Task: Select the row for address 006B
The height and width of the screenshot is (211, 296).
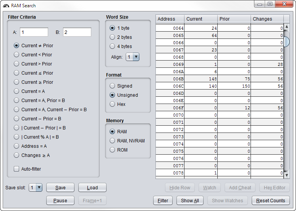Action: (x=220, y=79)
